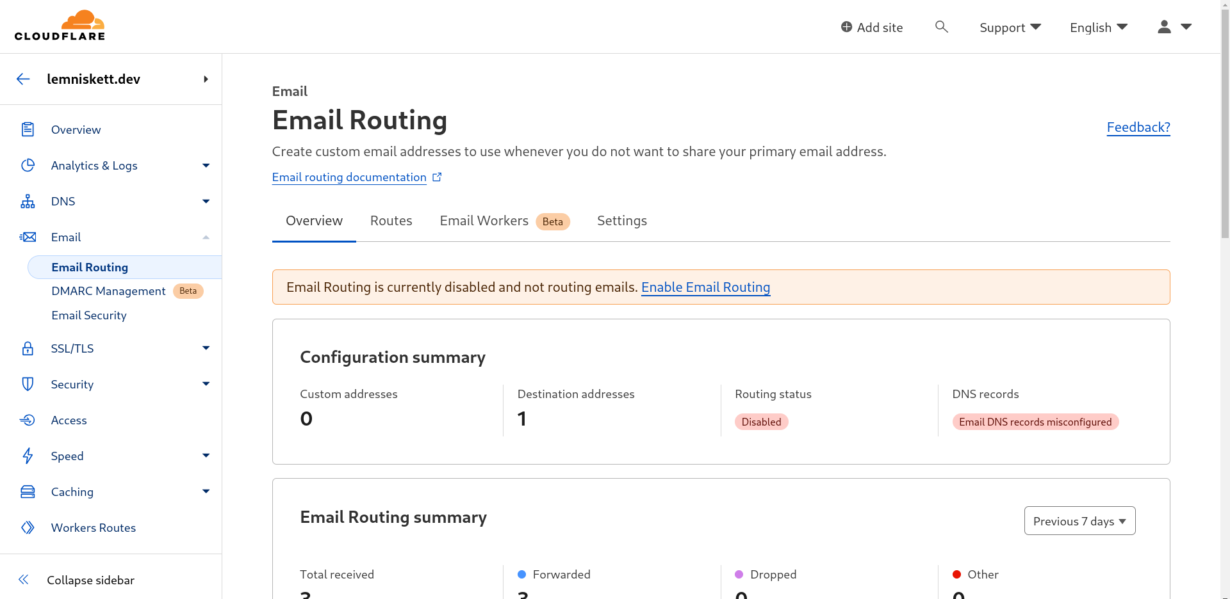Click the Security shield icon

point(28,384)
